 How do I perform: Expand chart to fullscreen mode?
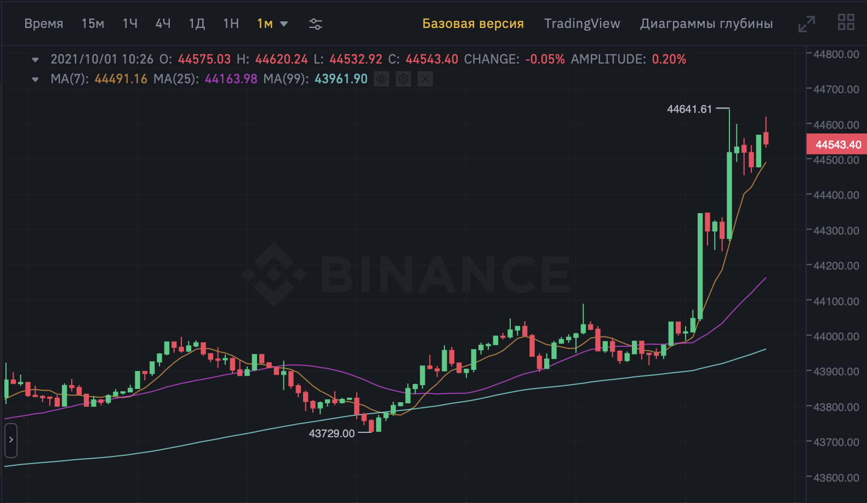(806, 24)
